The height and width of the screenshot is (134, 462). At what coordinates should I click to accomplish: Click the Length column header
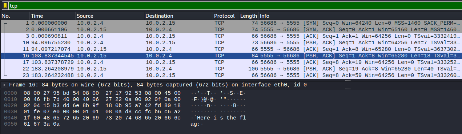coord(249,16)
